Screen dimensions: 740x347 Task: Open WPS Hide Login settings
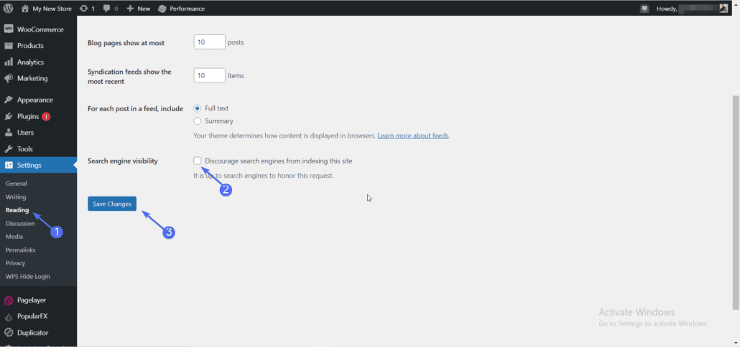[28, 276]
